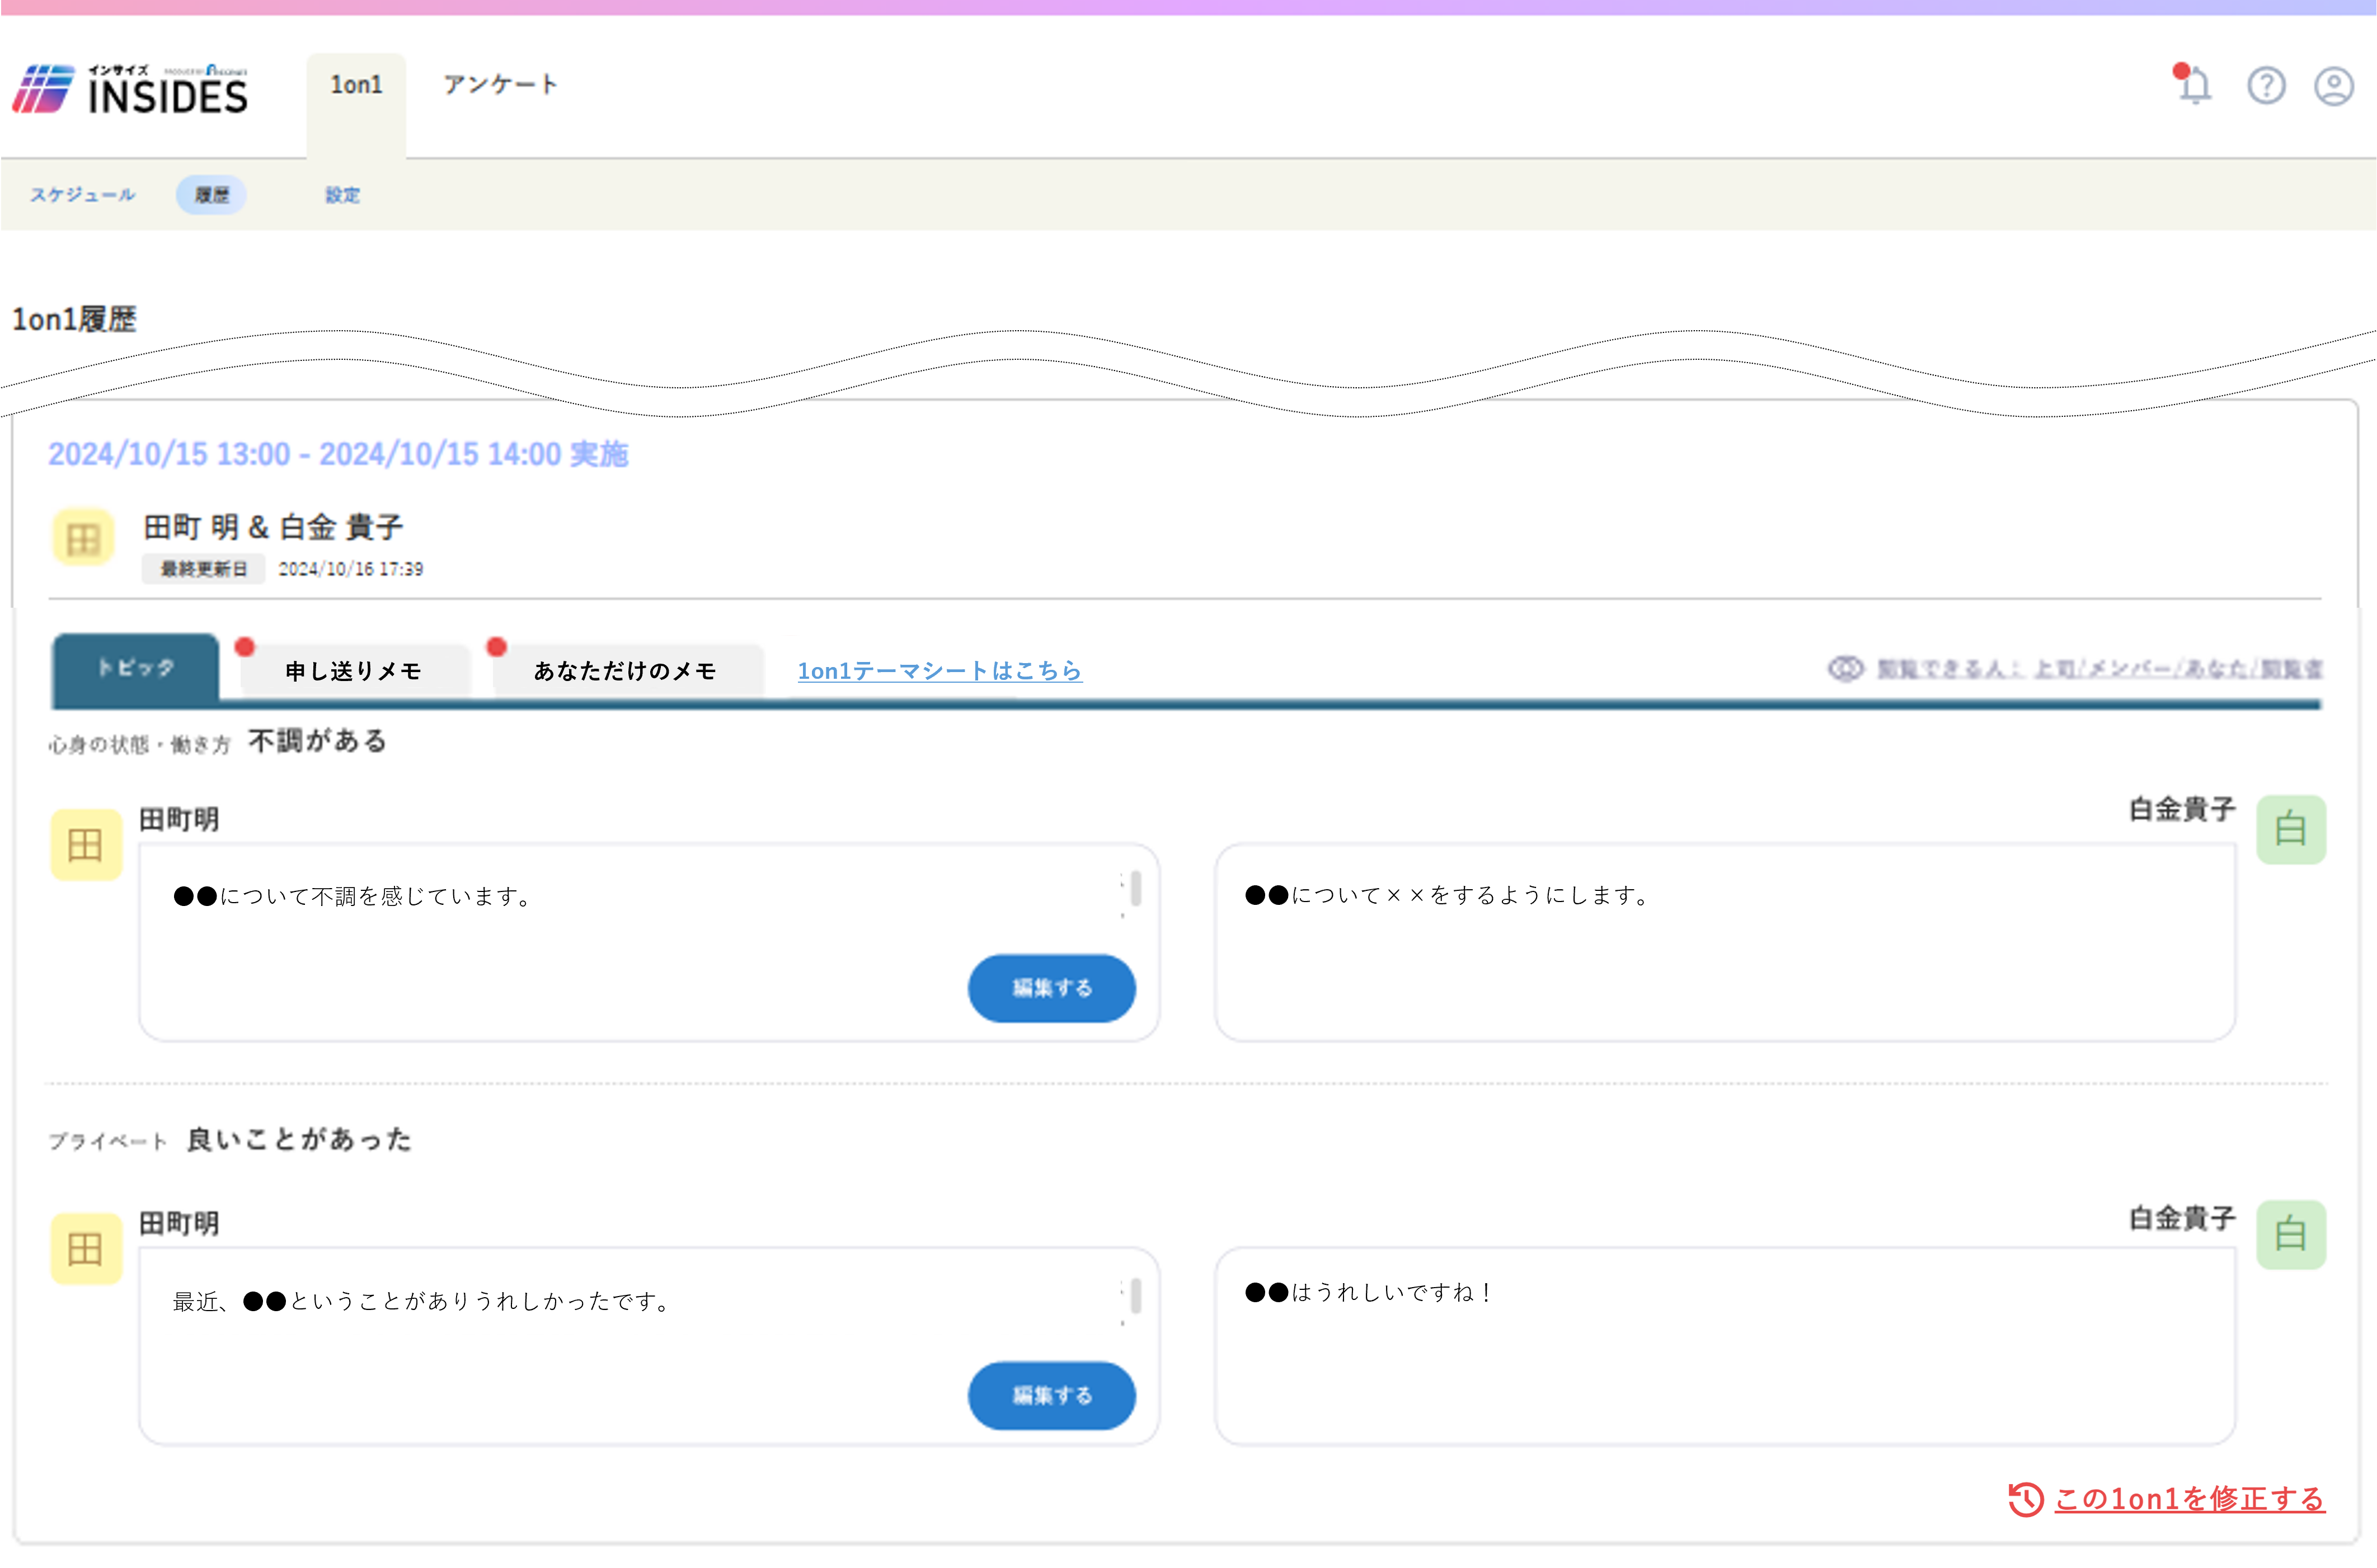
Task: Switch to the アンケート main tab
Action: [500, 85]
